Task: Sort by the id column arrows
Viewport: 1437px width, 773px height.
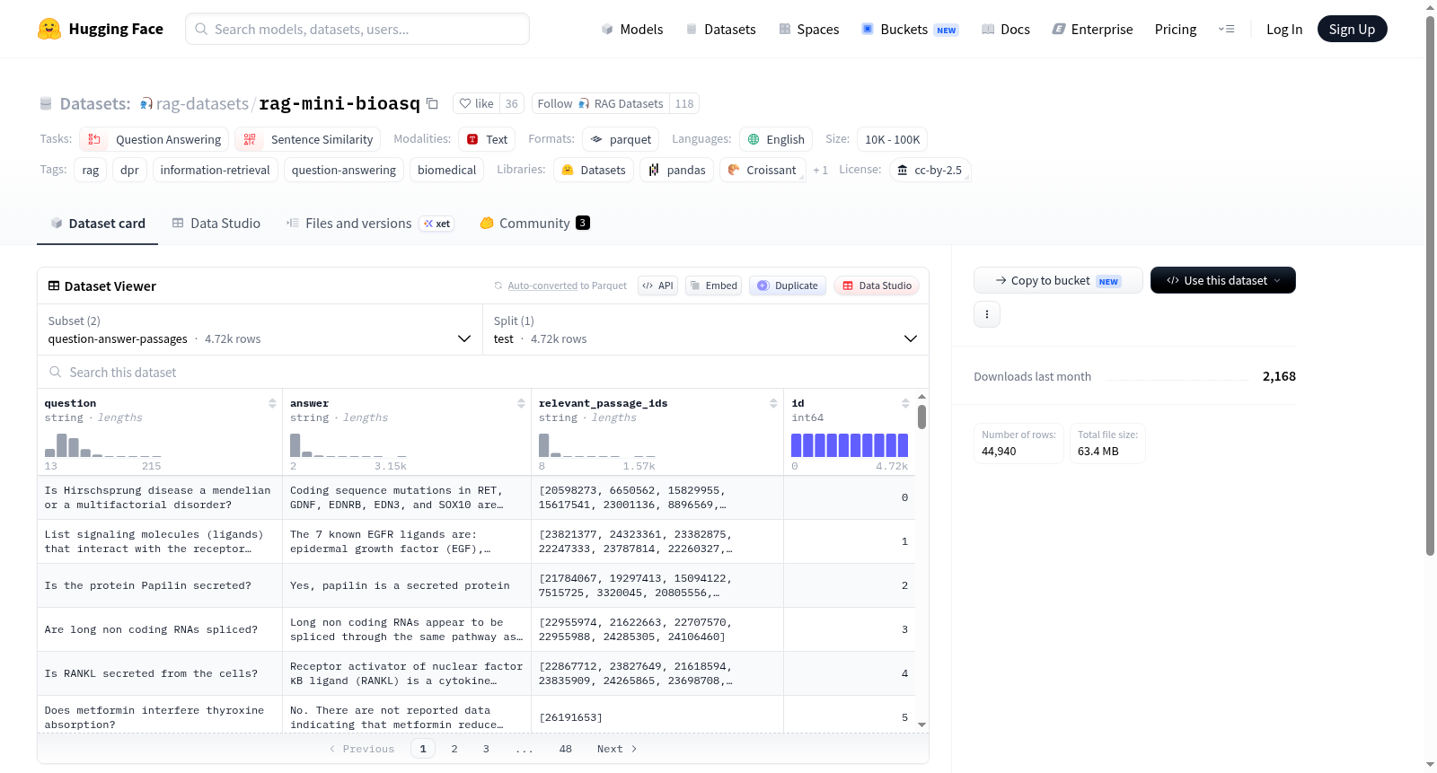Action: tap(905, 403)
